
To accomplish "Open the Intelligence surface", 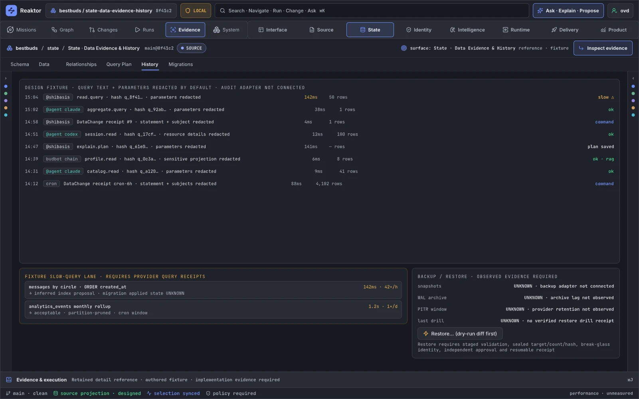I will (x=467, y=30).
